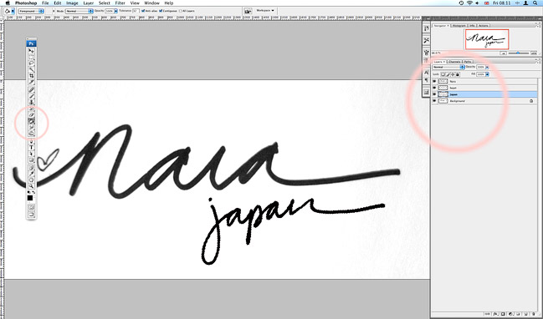Select the Pen tool
Image resolution: width=543 pixels, height=319 pixels.
[x=31, y=142]
